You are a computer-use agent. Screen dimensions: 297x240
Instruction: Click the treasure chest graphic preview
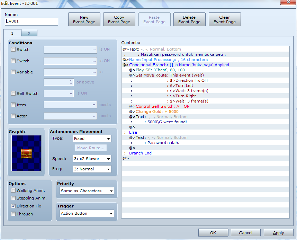coord(26,153)
